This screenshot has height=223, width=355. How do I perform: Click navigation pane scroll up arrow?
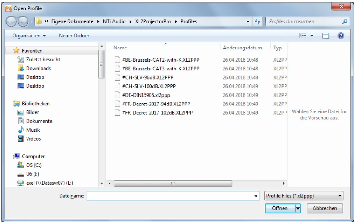tap(102, 46)
